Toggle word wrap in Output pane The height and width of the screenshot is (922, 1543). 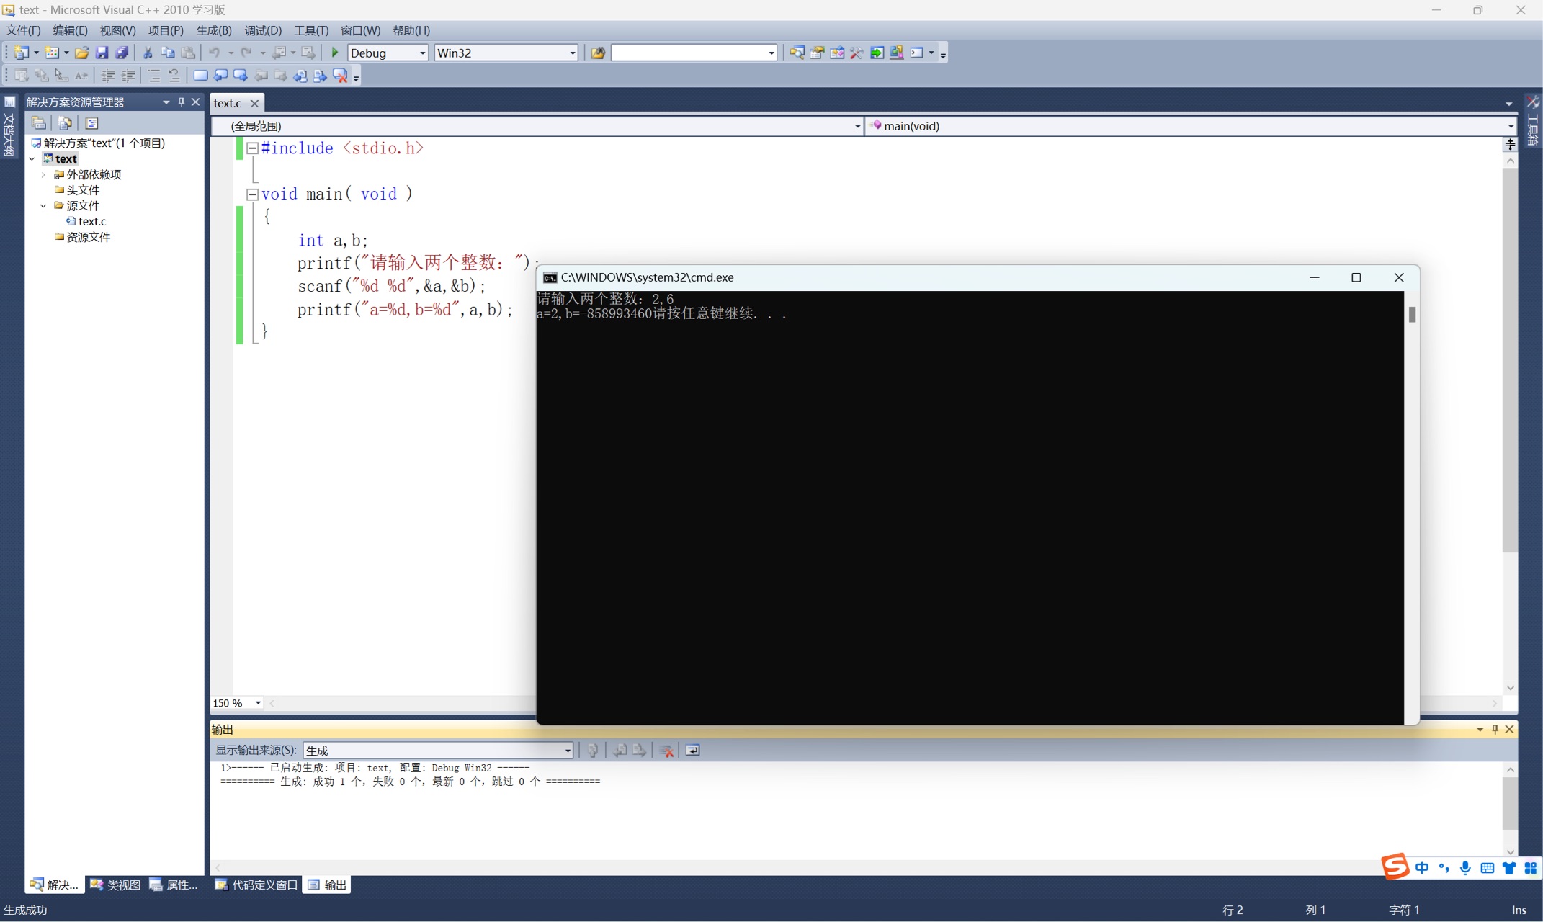coord(692,751)
